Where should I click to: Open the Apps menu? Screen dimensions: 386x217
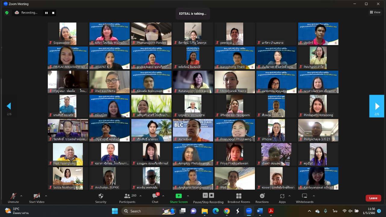tap(282, 198)
